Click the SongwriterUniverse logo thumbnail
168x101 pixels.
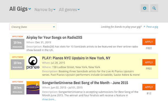click(x=33, y=88)
